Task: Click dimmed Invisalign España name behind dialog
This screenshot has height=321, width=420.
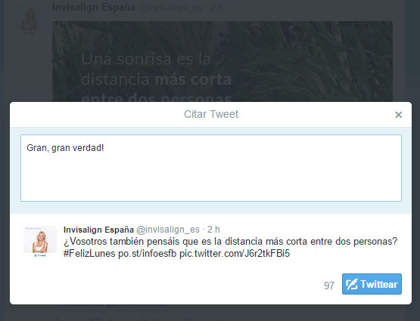Action: pos(94,8)
